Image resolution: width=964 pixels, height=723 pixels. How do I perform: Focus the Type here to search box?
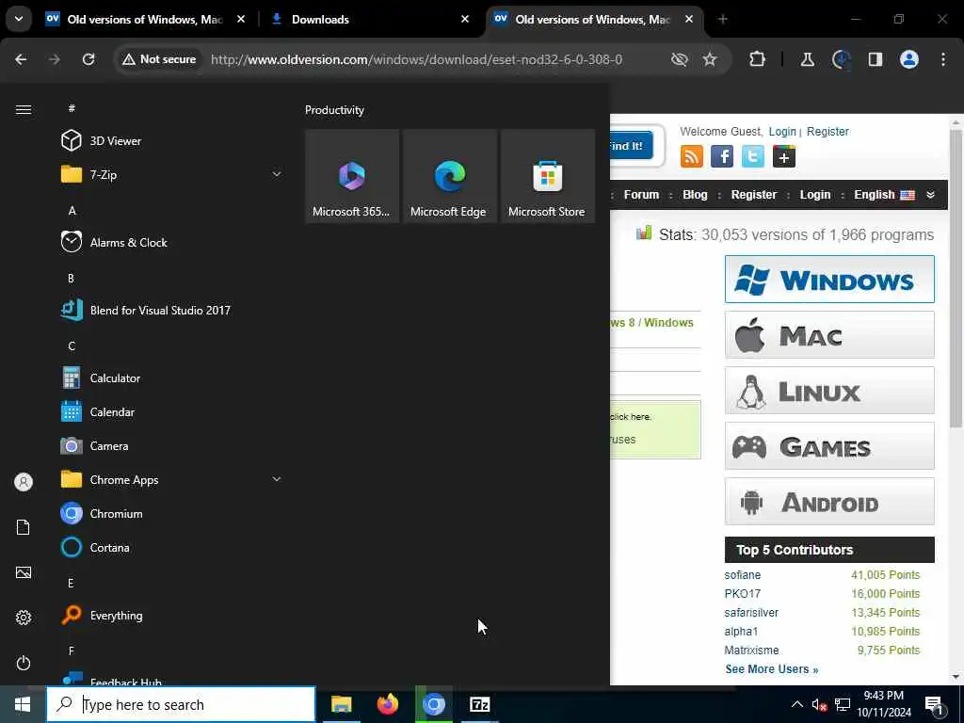pyautogui.click(x=181, y=704)
